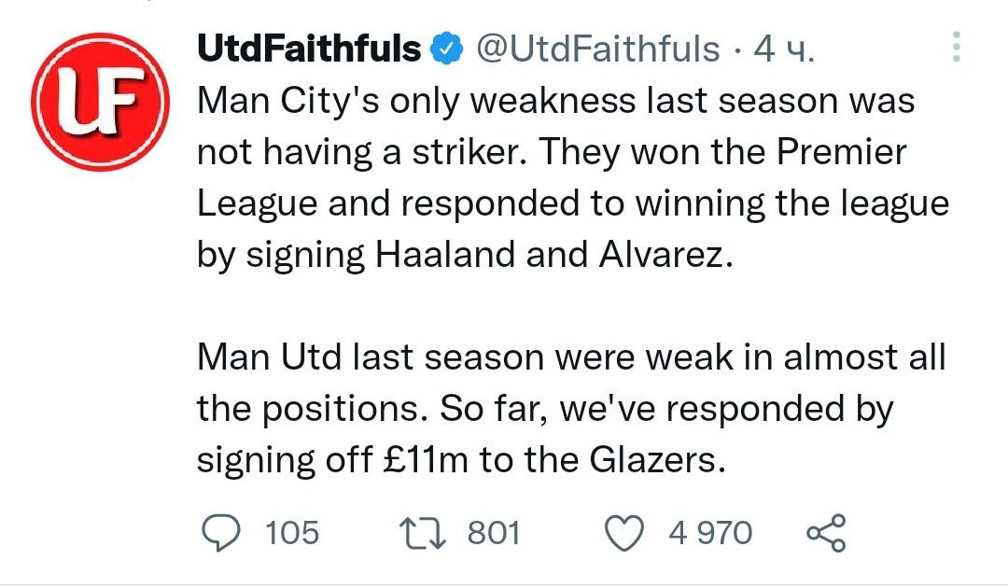
Task: Like the tweet with the heart icon
Action: coord(625,532)
